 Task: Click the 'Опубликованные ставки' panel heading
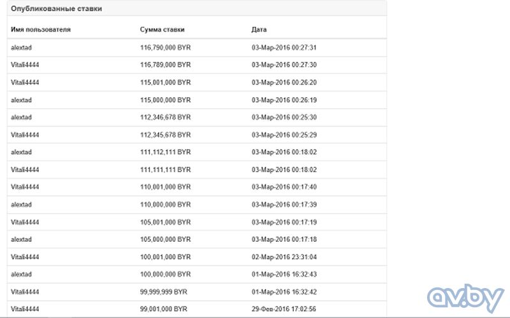click(56, 9)
